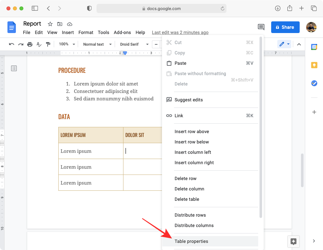Run the Spelling and grammar check icon
Viewport: 323px width, 250px height.
pos(39,44)
